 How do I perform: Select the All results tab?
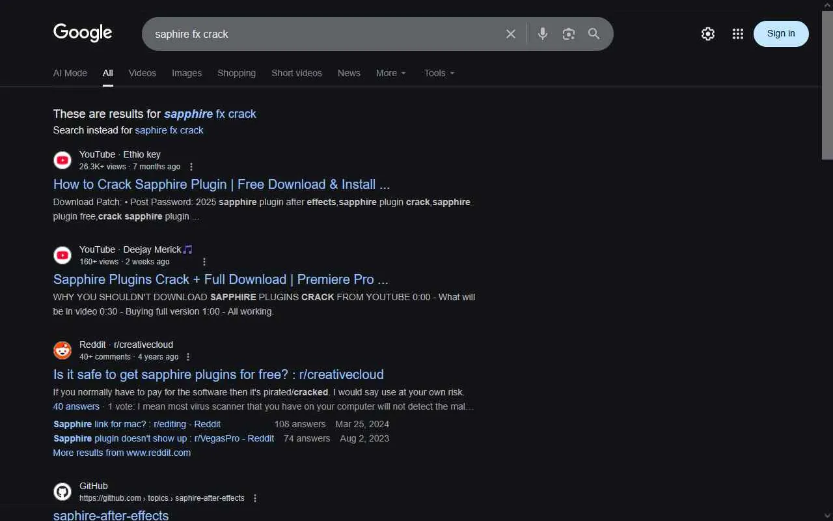(108, 73)
